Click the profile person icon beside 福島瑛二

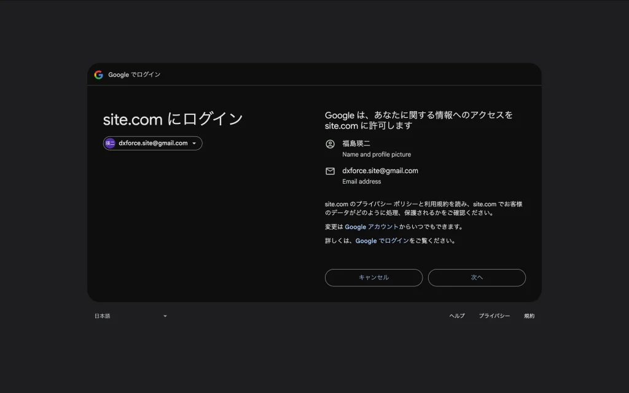click(x=330, y=144)
